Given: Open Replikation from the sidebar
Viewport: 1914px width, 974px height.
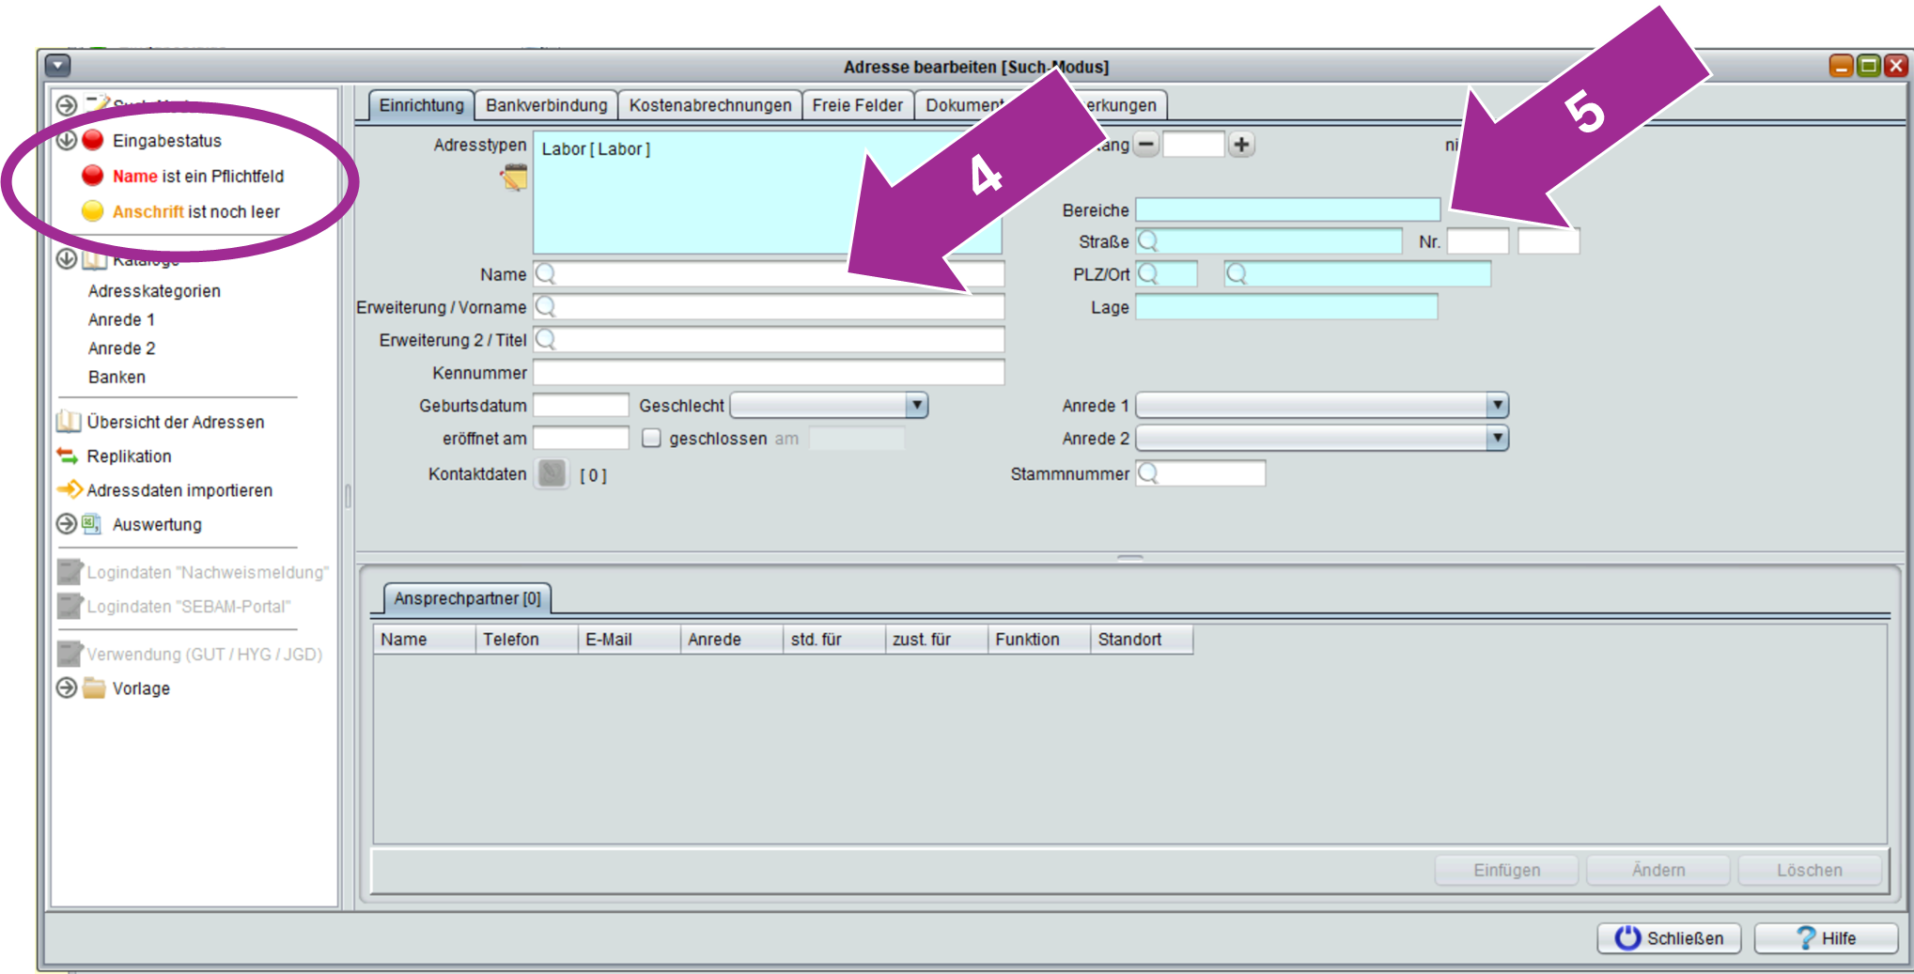Looking at the screenshot, I should point(129,456).
